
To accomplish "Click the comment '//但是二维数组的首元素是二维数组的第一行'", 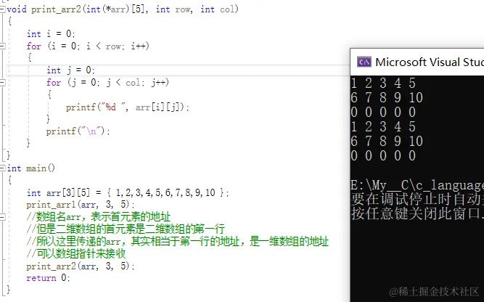I will click(x=126, y=229).
